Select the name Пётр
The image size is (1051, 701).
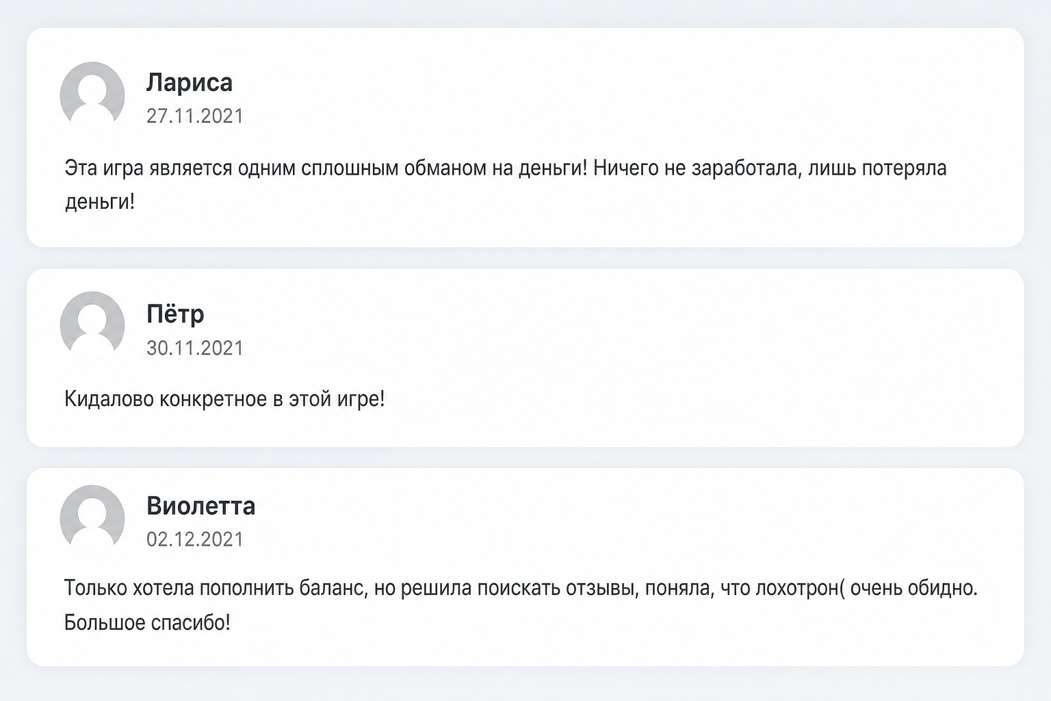(x=175, y=314)
